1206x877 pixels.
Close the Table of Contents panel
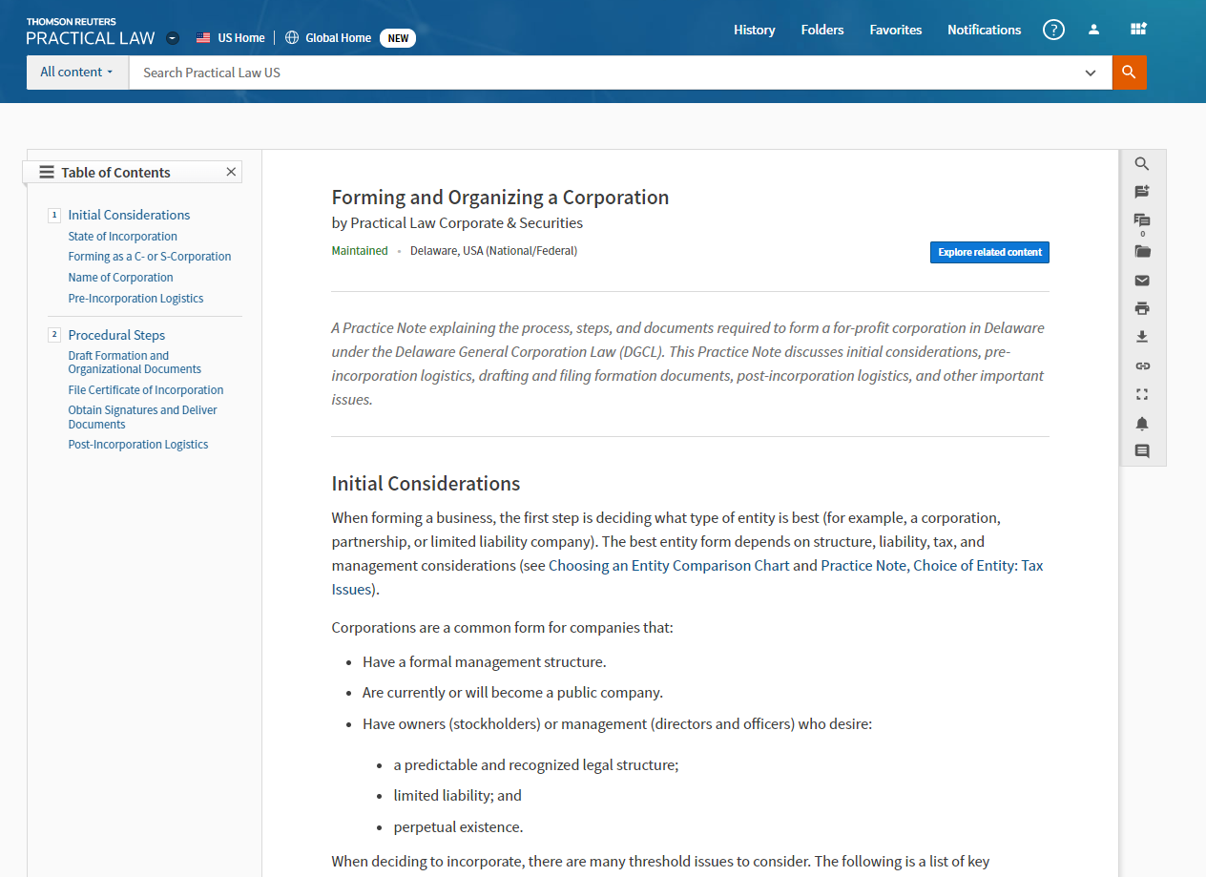coord(231,172)
